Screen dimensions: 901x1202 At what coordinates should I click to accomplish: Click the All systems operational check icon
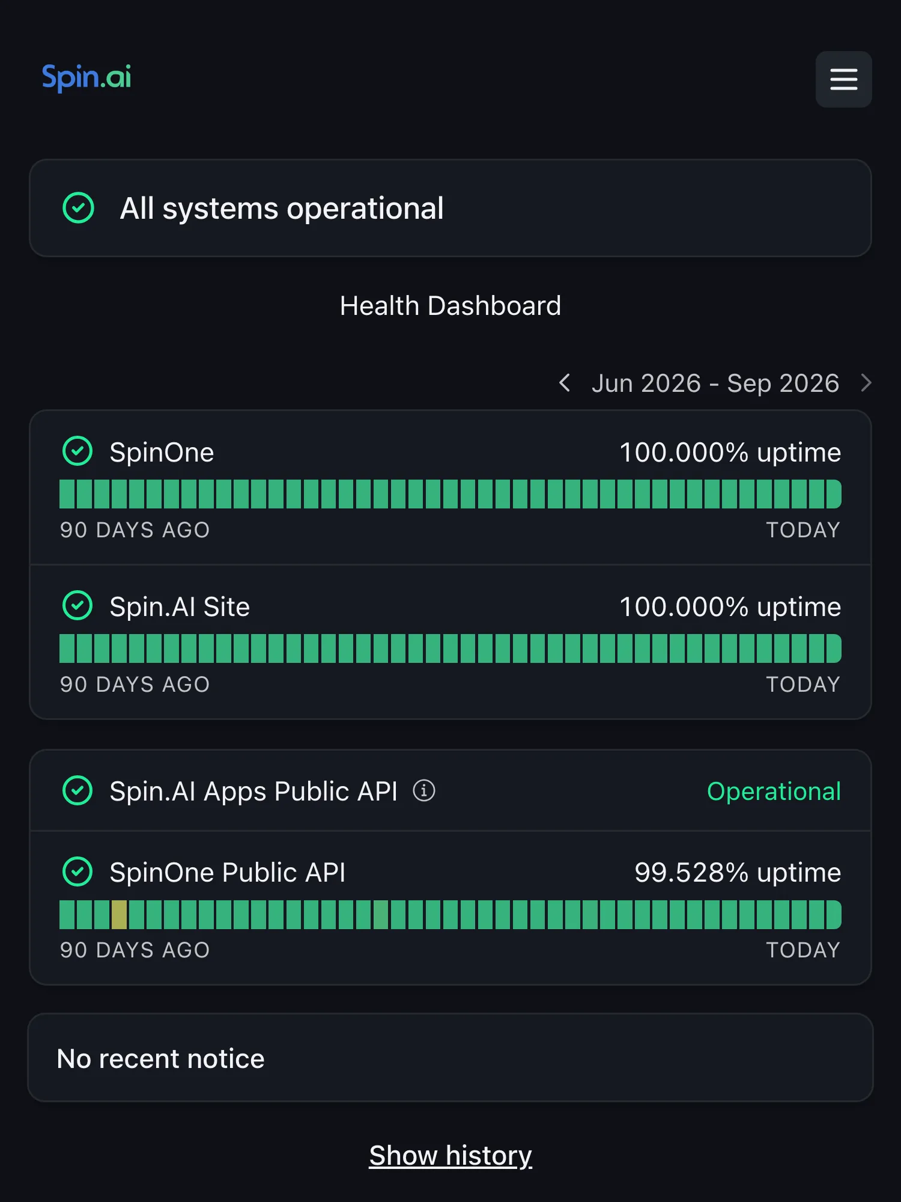[x=79, y=208]
